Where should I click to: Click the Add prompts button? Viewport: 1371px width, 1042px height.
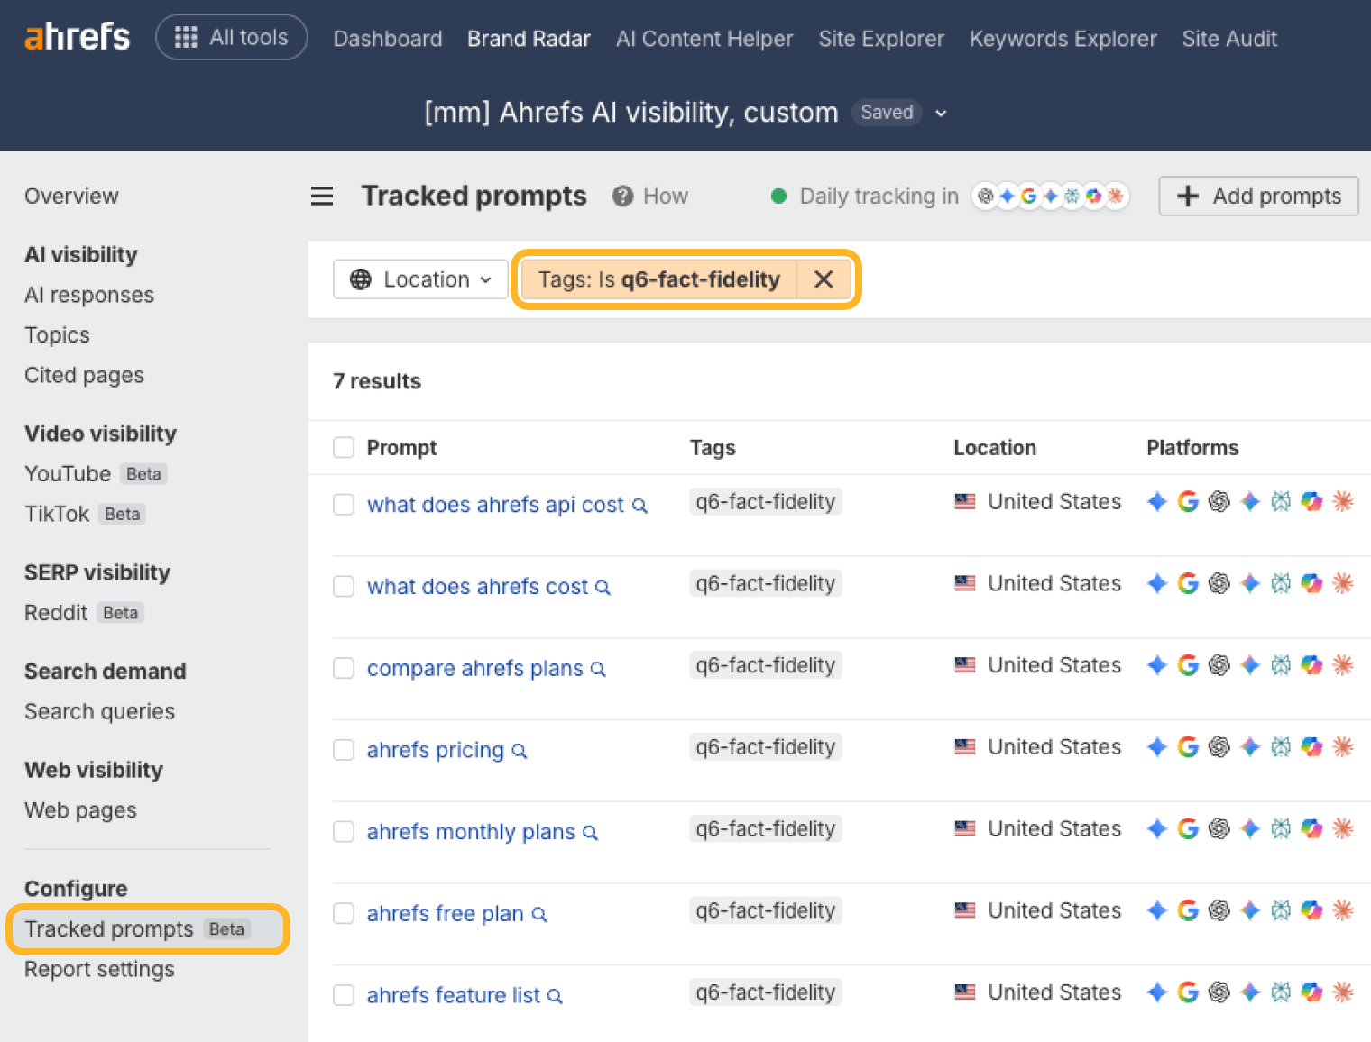click(1258, 196)
